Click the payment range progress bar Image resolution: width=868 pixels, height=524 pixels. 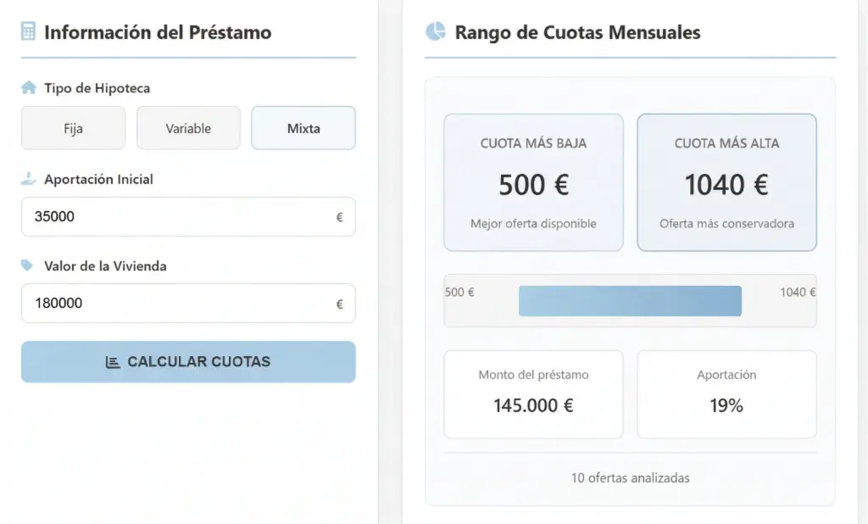click(x=630, y=300)
